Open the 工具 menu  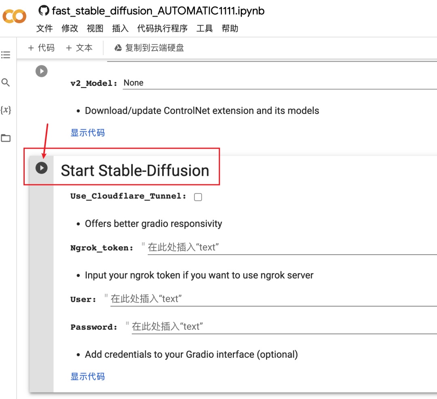[x=205, y=28]
